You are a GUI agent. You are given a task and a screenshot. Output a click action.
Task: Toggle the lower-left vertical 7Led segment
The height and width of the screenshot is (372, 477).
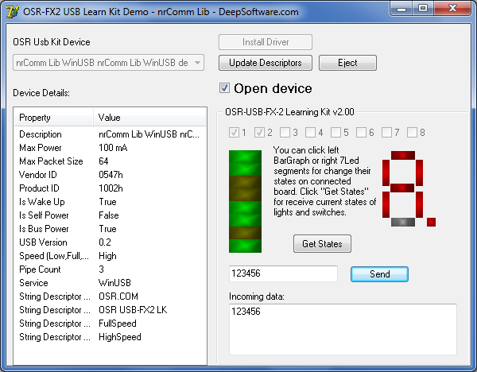click(x=386, y=204)
